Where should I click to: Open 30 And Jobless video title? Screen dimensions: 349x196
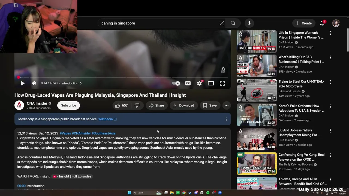299,133
